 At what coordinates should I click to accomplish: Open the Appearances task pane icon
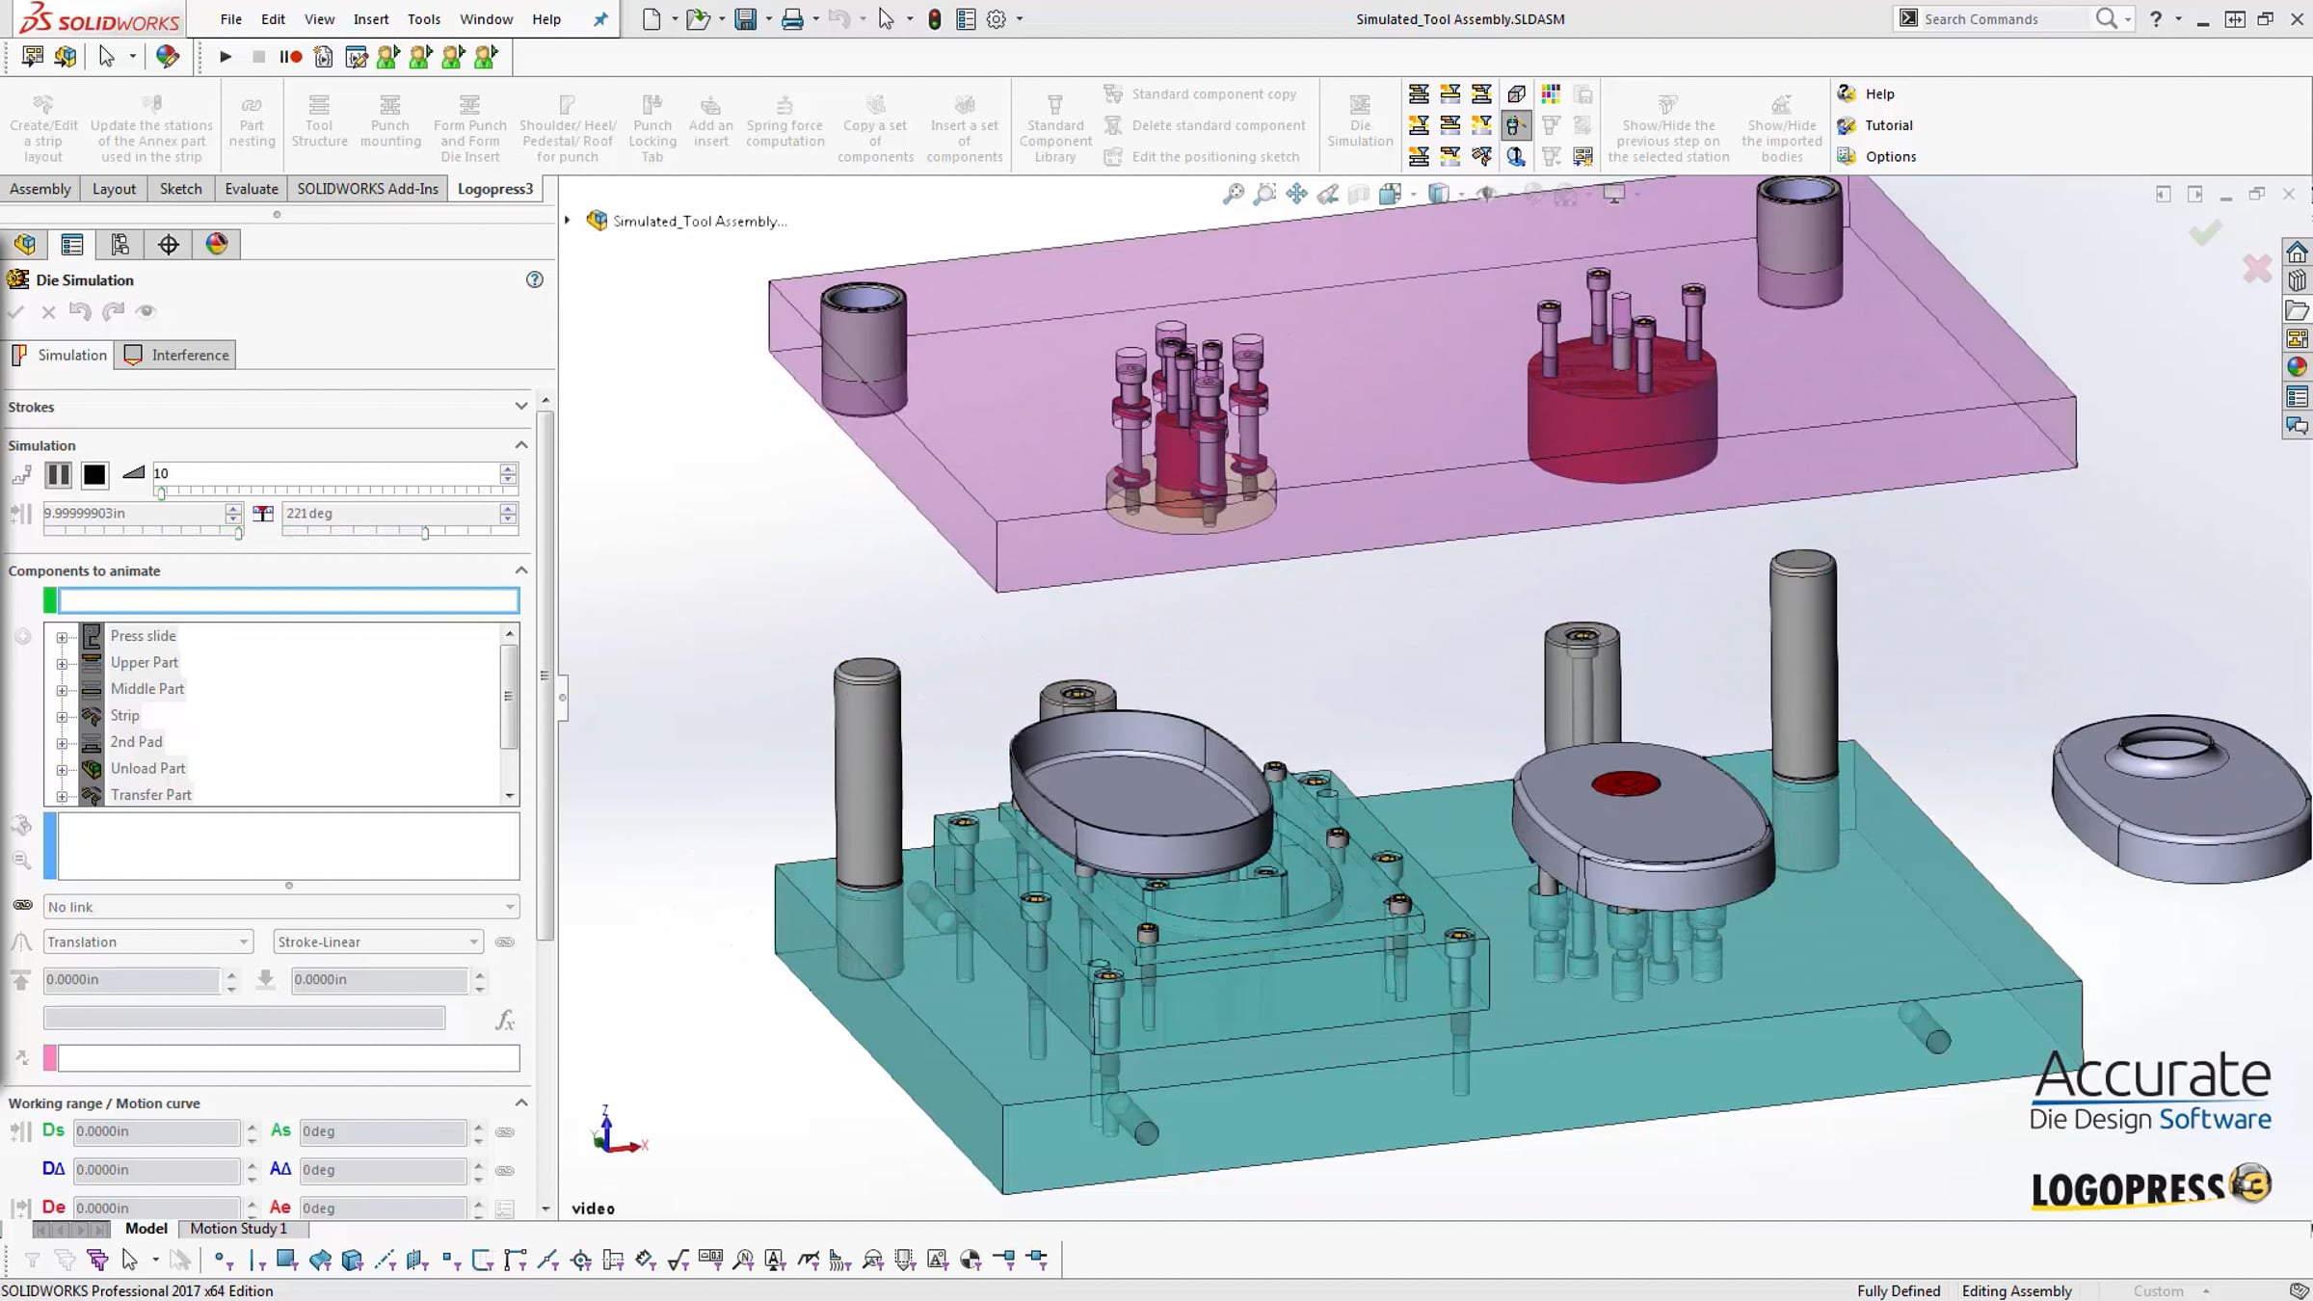click(2298, 367)
